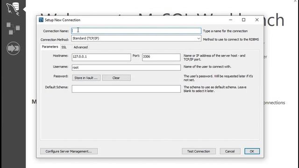Screen dimensions: 299x168
Task: Confirm the dialog with OK
Action: 252,151
